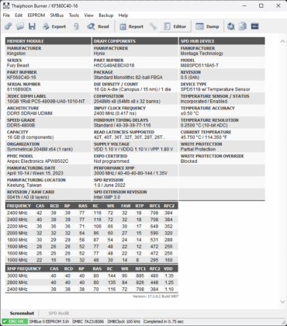Click the 2200 MHz frequency row
Viewport: 287px width, 326px height.
92,227
